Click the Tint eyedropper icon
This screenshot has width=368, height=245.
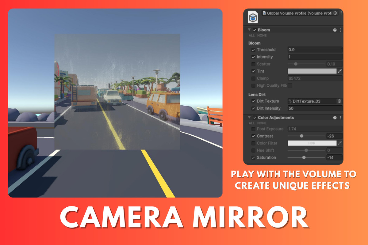tap(339, 71)
